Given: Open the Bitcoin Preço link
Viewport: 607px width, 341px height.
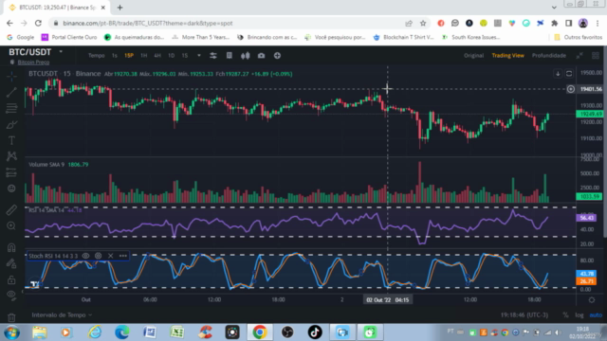Looking at the screenshot, I should pyautogui.click(x=33, y=63).
